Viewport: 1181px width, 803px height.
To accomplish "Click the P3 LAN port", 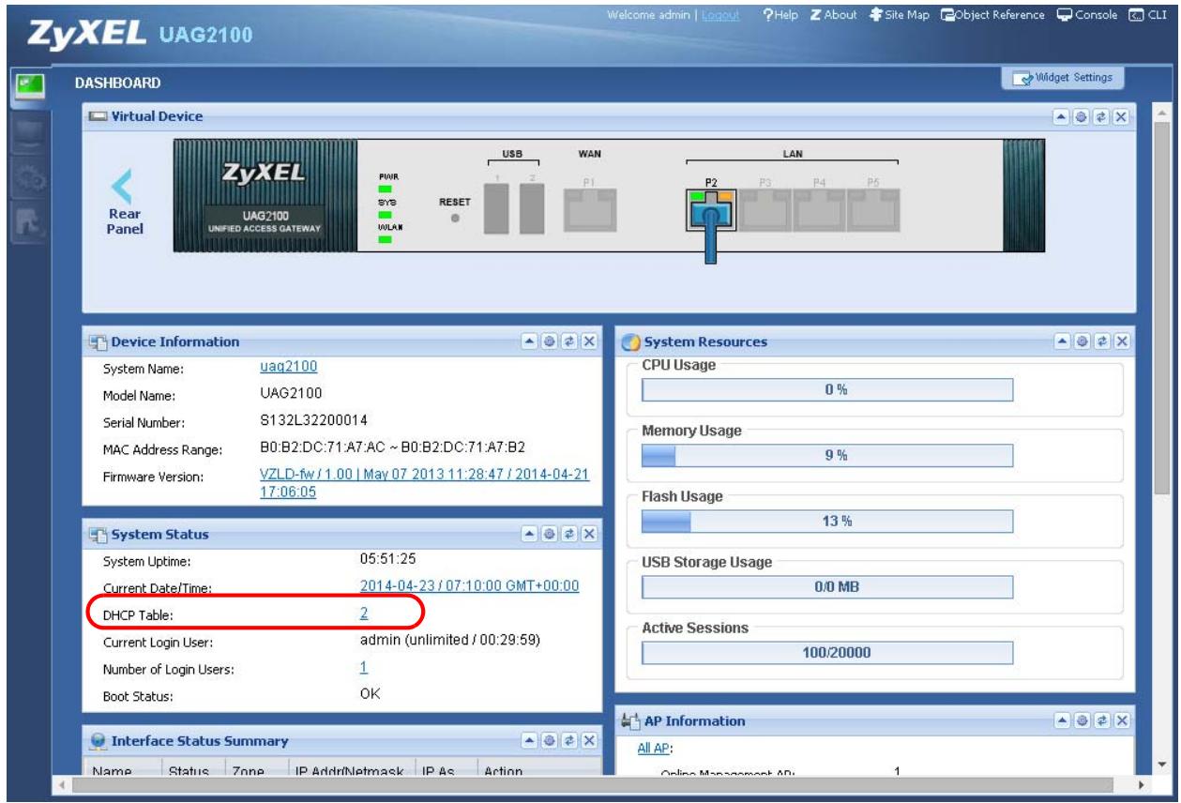I will pyautogui.click(x=765, y=211).
